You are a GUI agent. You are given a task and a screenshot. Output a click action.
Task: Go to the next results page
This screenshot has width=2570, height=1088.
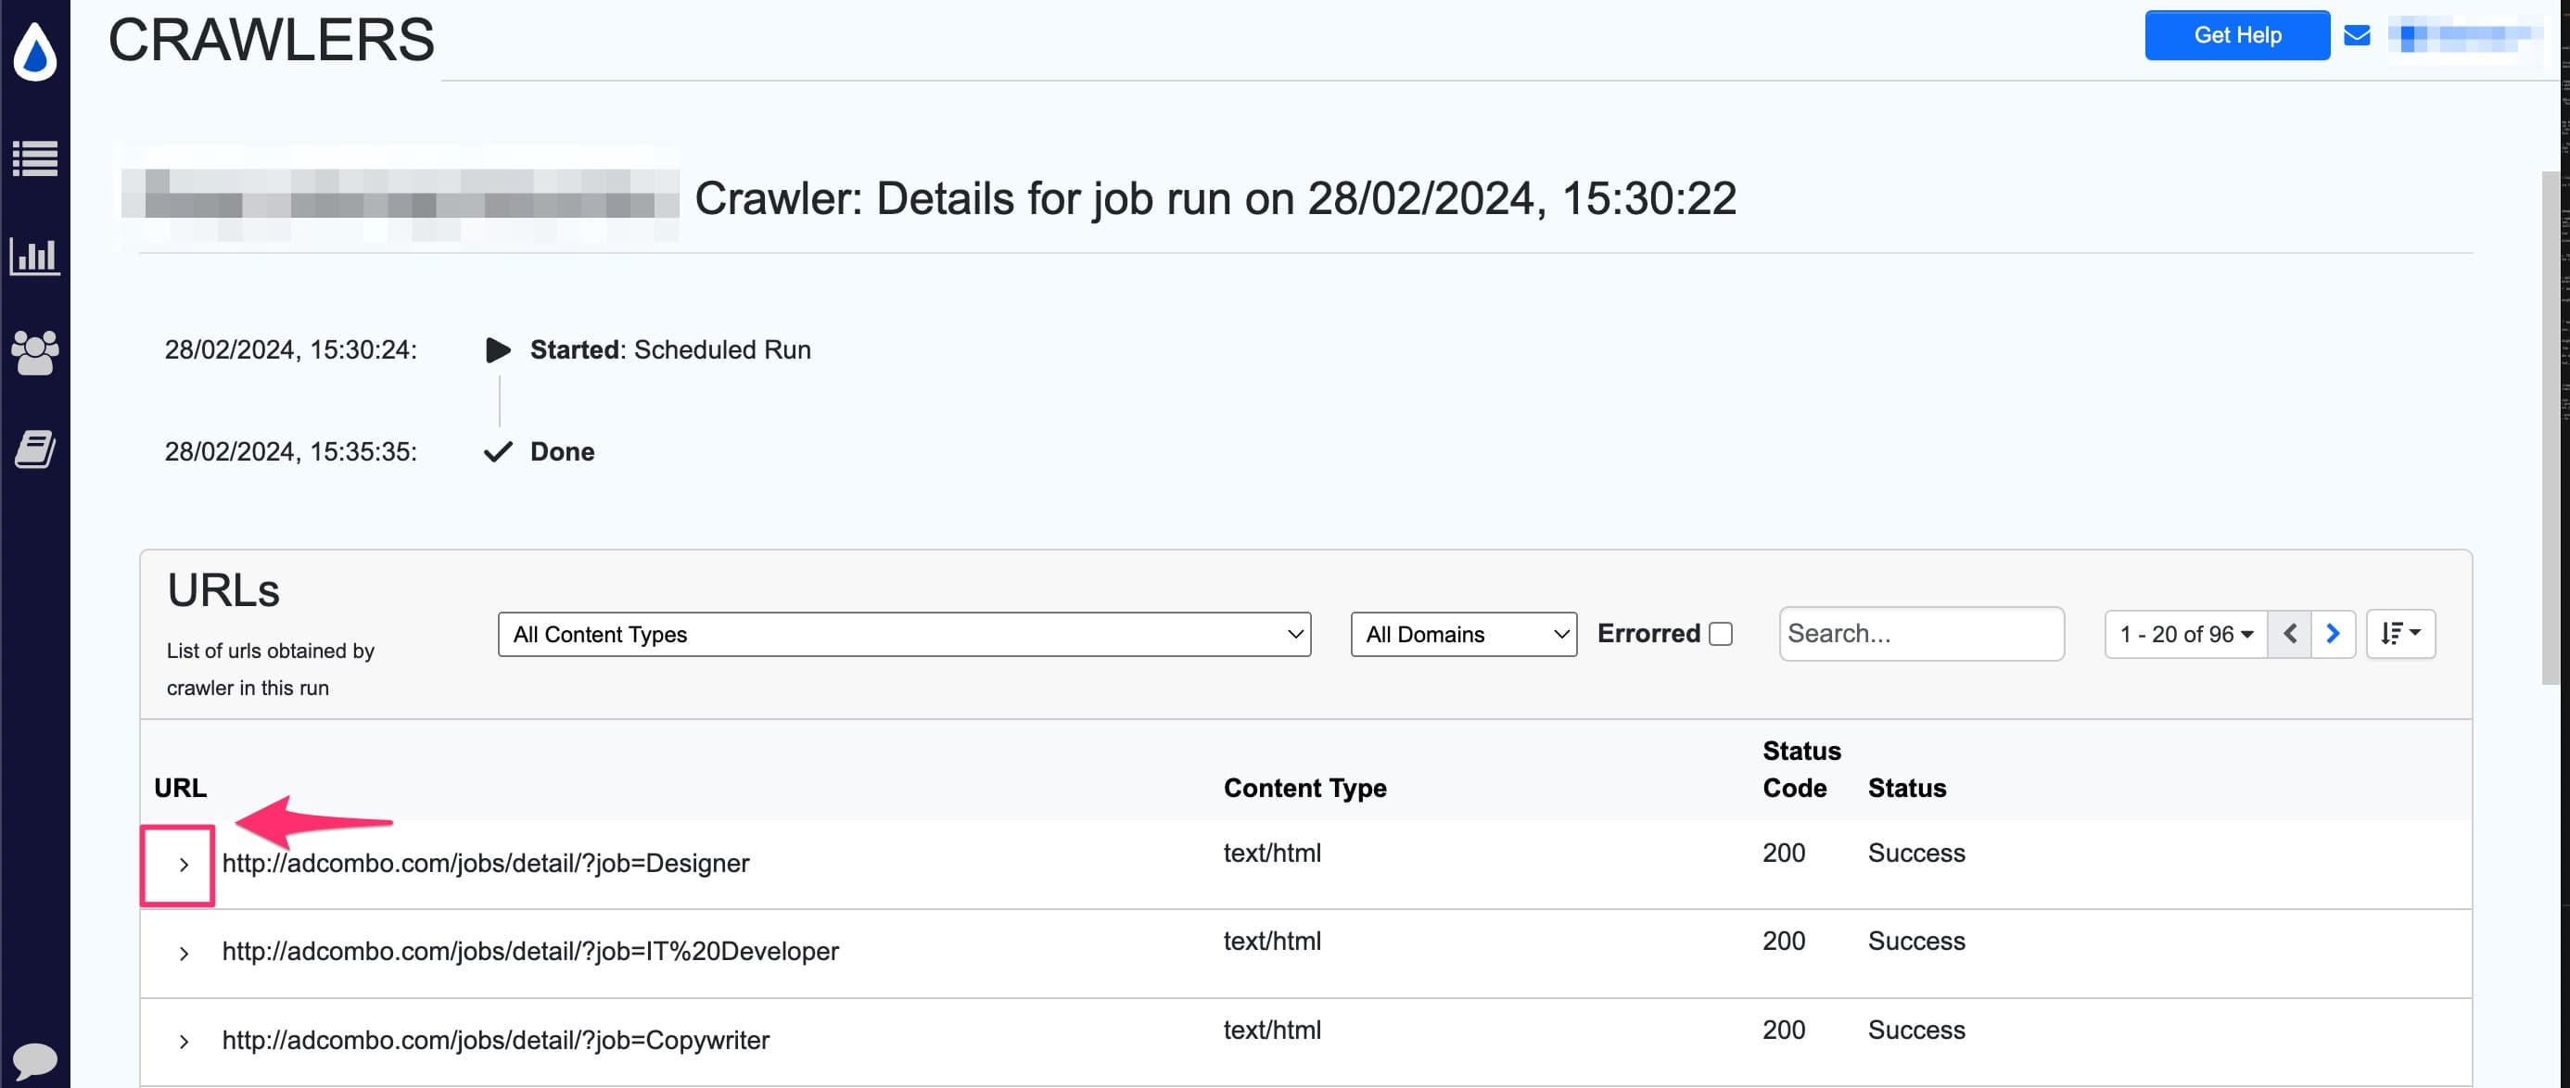point(2334,632)
